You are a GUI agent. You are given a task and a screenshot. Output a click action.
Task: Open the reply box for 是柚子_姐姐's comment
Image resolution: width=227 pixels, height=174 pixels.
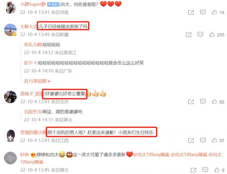coord(203,102)
